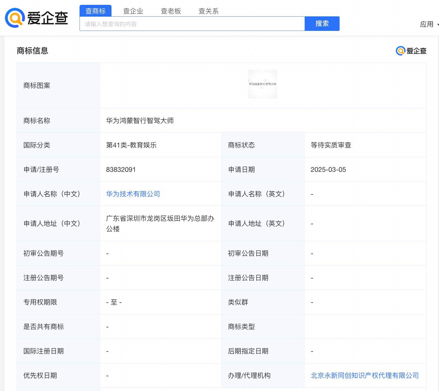The height and width of the screenshot is (391, 439).
Task: Click the 爱企查 logo in the header
Action: 37,18
